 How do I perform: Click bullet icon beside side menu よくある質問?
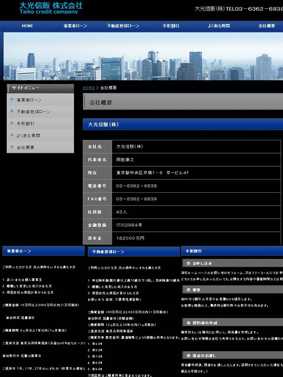click(12, 135)
